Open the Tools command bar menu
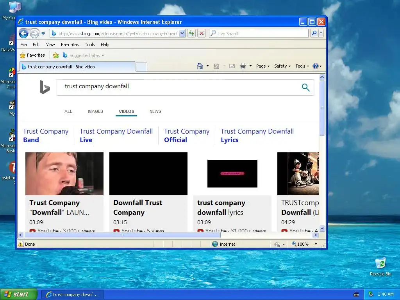Viewport: 400px width, 300px height. point(302,66)
